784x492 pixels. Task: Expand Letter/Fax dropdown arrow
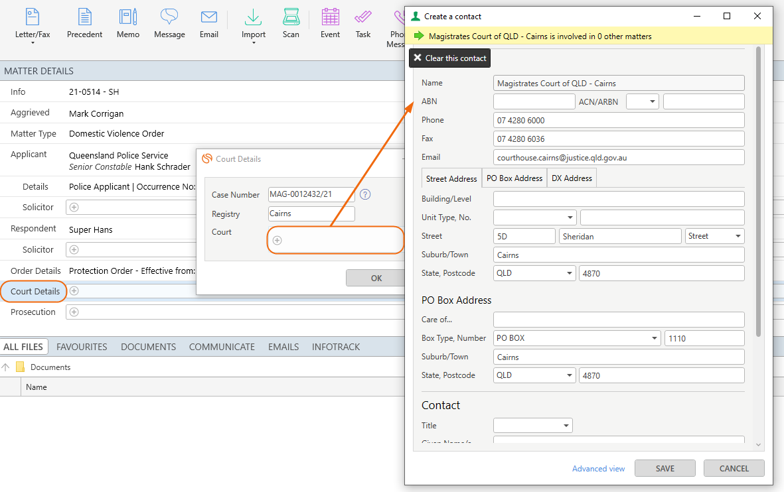(x=33, y=43)
